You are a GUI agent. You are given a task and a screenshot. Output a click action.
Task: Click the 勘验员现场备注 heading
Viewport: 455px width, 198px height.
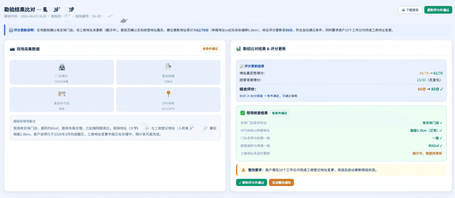coord(24,121)
